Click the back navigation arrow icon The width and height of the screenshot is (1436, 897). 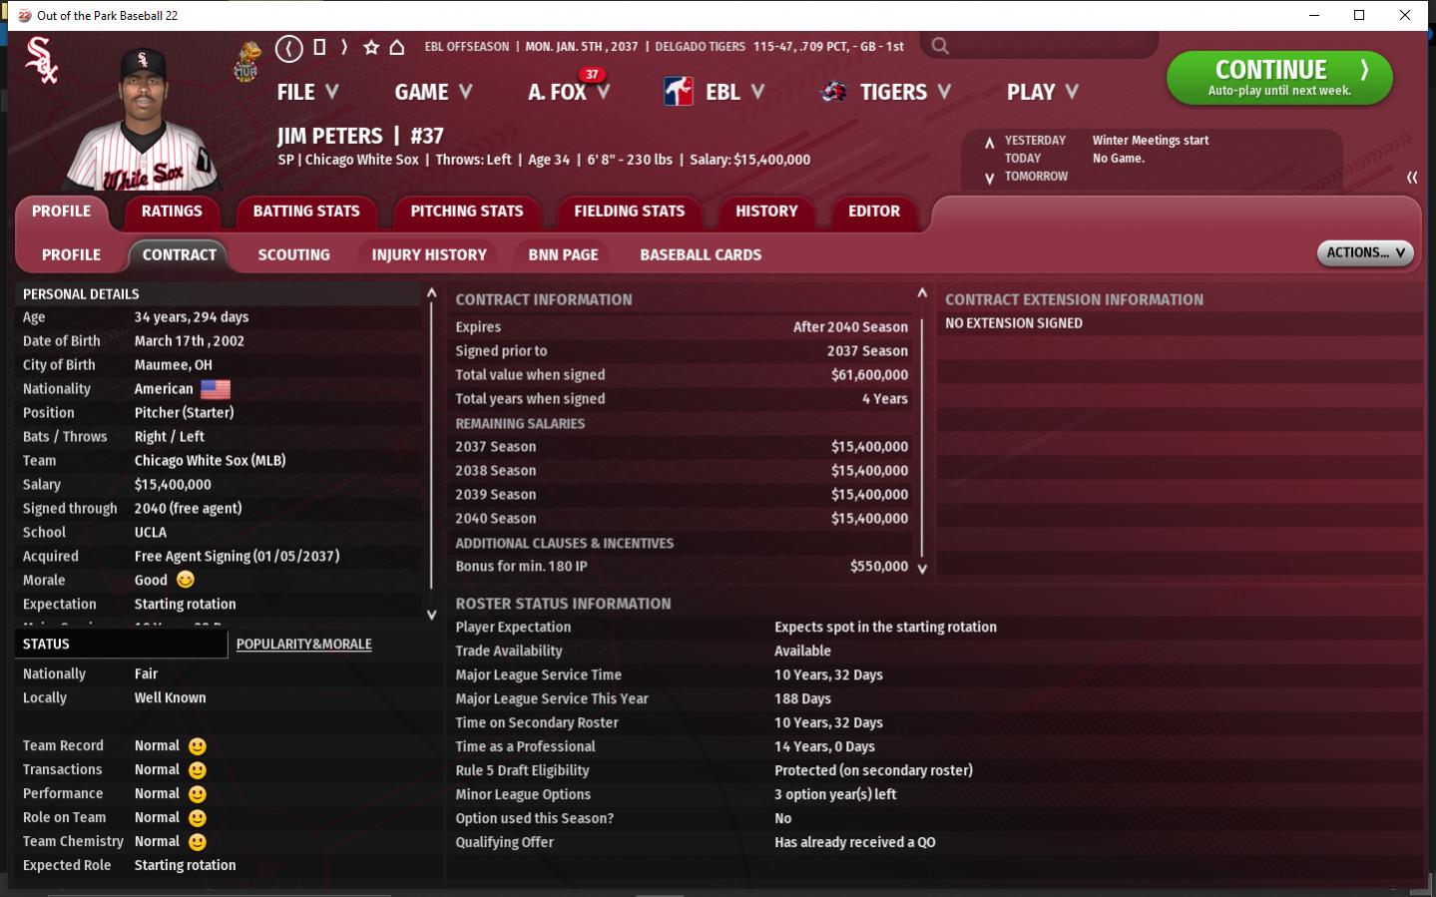tap(288, 48)
